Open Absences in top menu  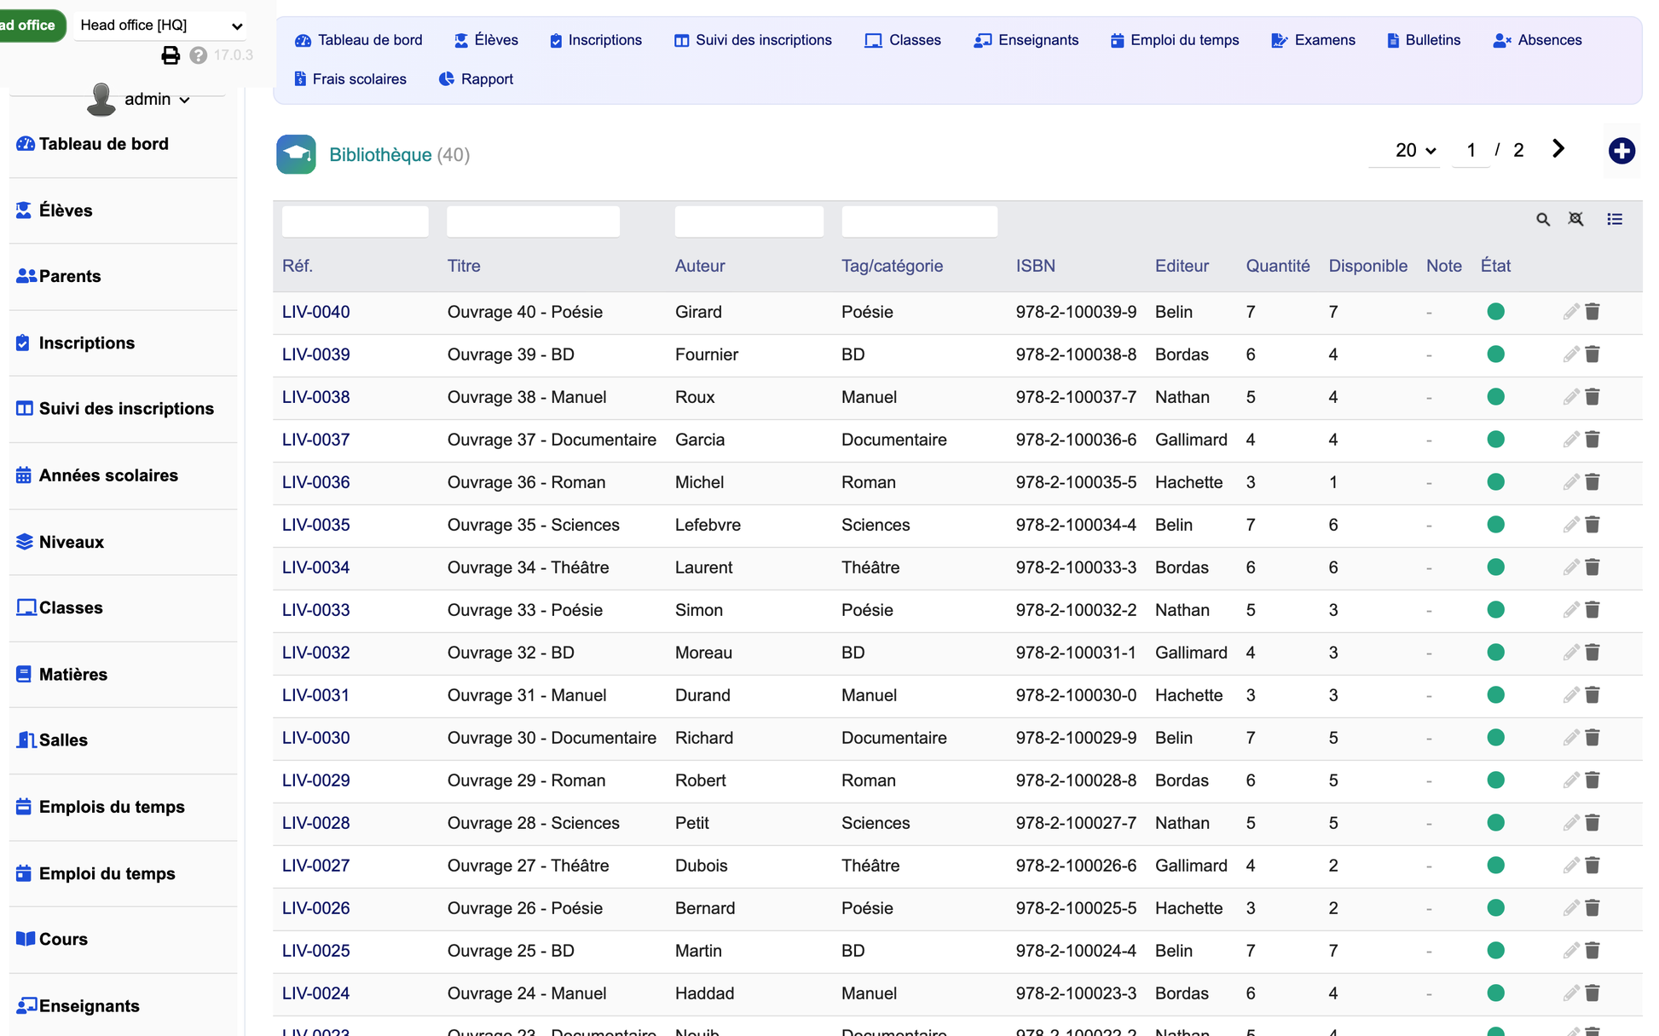coord(1538,40)
